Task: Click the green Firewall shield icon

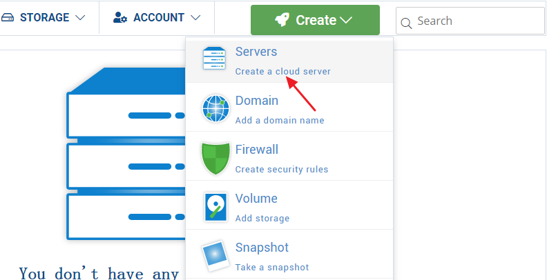Action: tap(215, 158)
